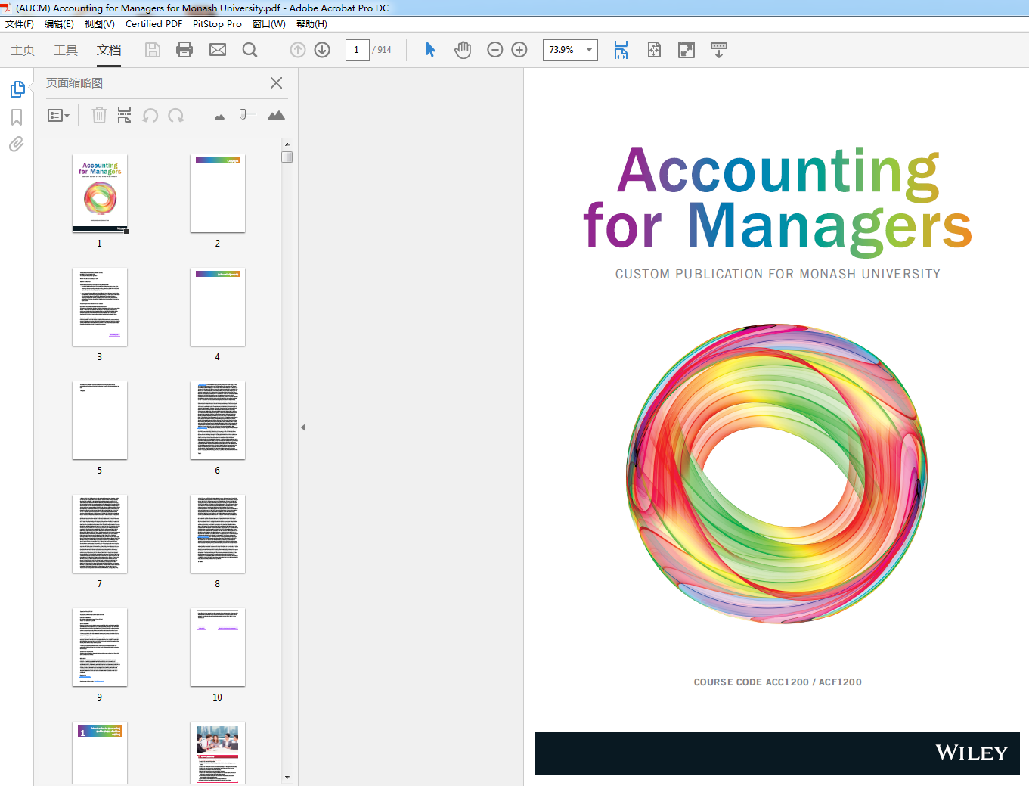Select page 3 thumbnail

point(100,307)
